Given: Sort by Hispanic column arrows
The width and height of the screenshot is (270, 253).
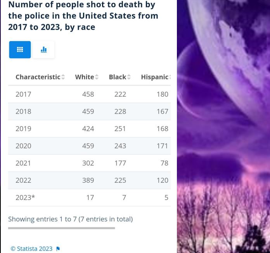Looking at the screenshot, I should (x=170, y=77).
